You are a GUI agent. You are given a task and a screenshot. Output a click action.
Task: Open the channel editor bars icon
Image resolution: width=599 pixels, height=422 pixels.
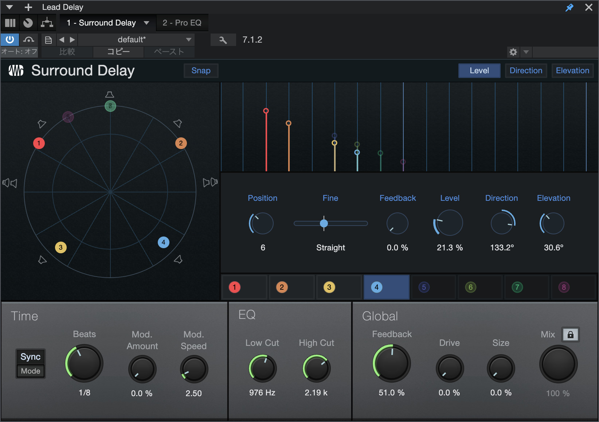(x=10, y=23)
